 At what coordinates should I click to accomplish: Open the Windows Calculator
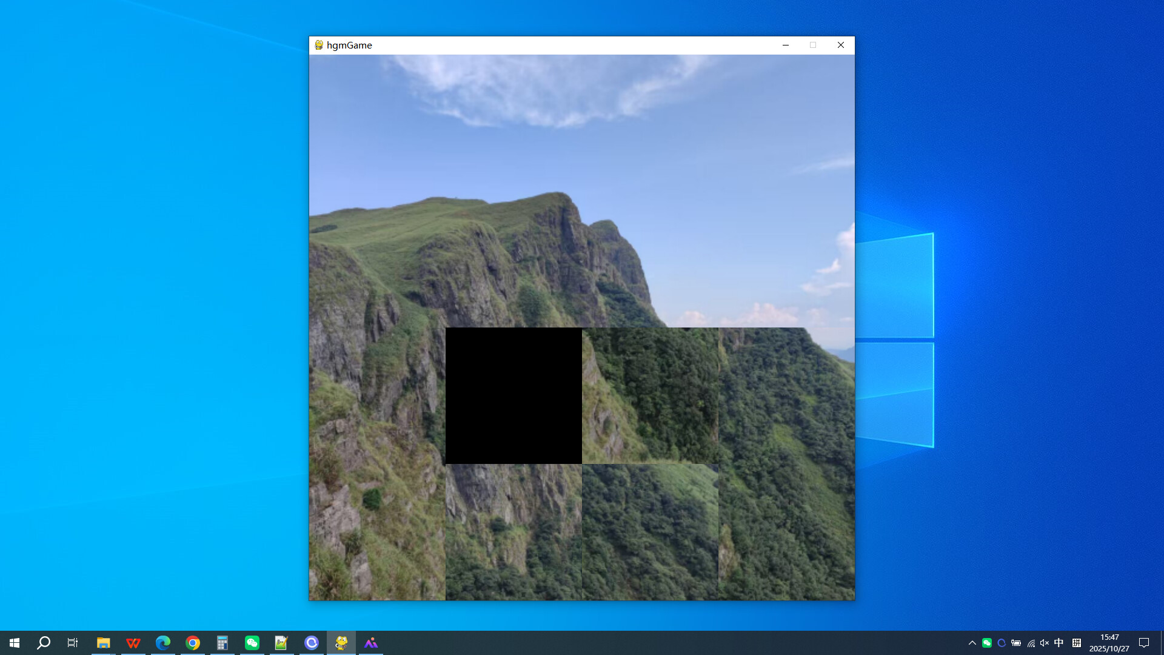pyautogui.click(x=222, y=642)
